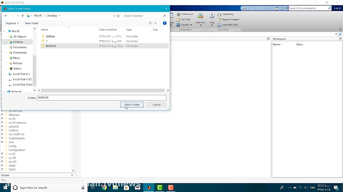This screenshot has width=343, height=192.
Task: Select Pictures in navigation pane
Action: tap(18, 63)
